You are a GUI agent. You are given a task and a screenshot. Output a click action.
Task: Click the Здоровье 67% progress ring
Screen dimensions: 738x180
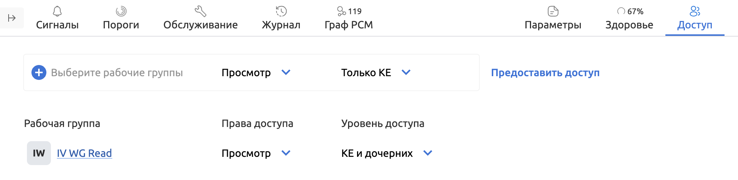621,11
